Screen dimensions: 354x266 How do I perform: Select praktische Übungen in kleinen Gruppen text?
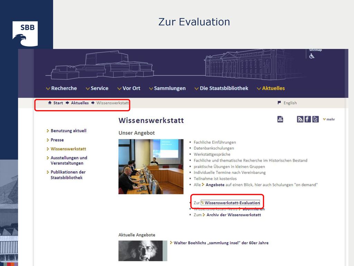(229, 167)
